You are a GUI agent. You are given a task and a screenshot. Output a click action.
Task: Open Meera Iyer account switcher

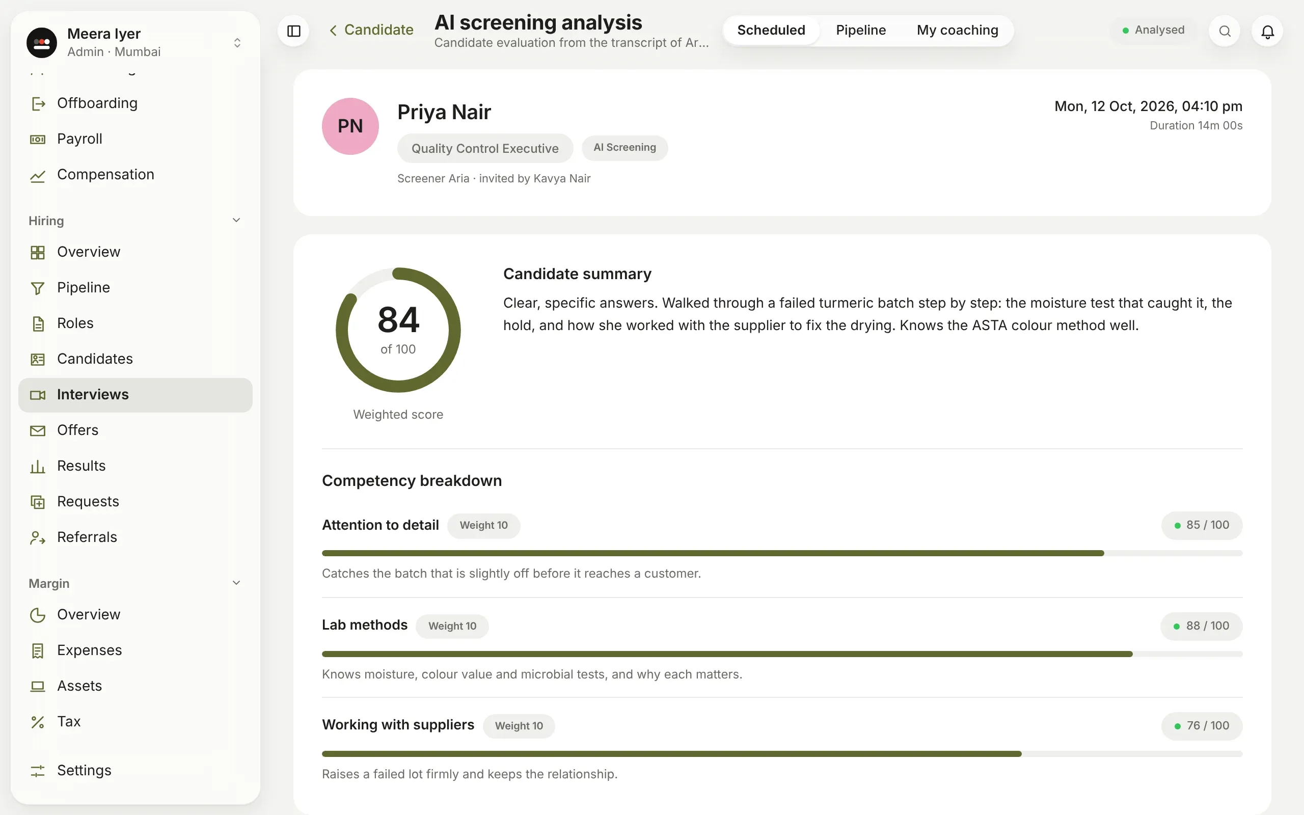135,42
